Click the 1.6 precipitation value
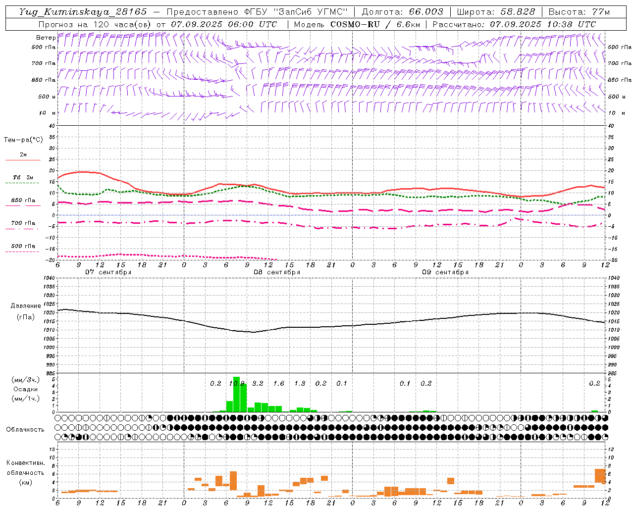The image size is (634, 507). pos(279,383)
